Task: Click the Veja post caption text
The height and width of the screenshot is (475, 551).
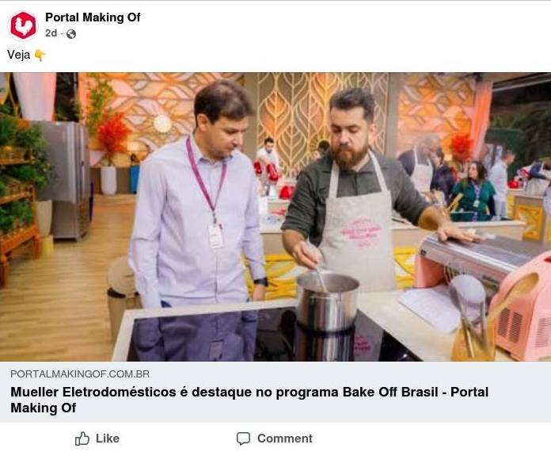Action: (x=19, y=55)
